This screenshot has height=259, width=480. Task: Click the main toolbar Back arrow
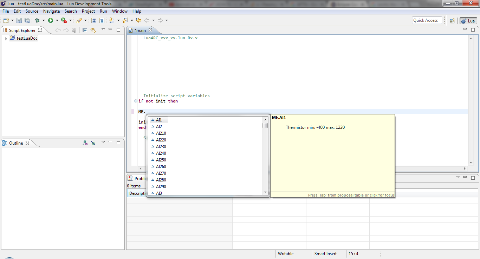(x=147, y=20)
